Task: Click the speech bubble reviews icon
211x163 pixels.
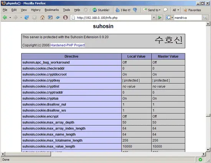Action: point(165,10)
